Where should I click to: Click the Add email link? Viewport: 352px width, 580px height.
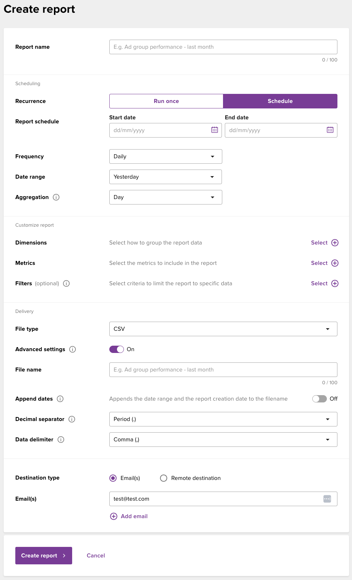[x=134, y=516]
